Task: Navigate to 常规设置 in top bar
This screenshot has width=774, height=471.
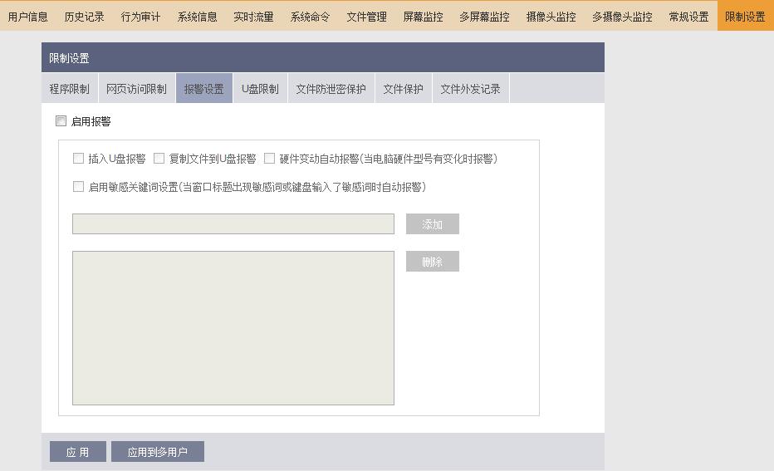Action: tap(688, 17)
